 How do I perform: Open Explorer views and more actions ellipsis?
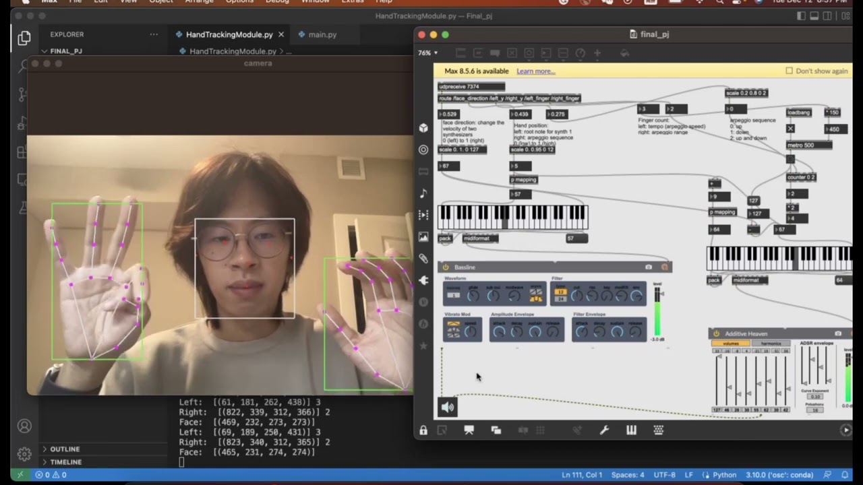pos(154,34)
